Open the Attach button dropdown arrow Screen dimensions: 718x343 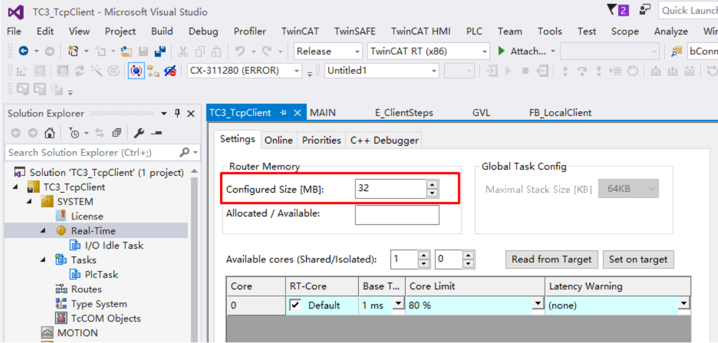(553, 51)
